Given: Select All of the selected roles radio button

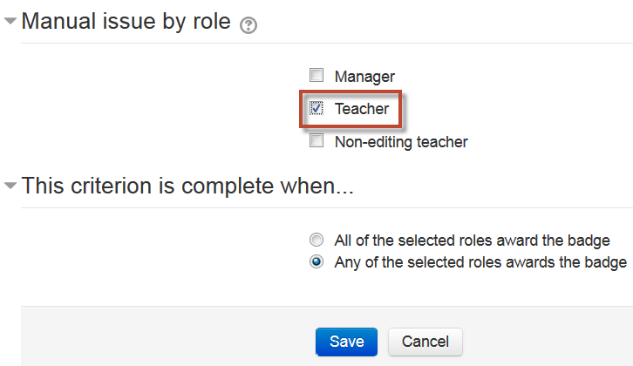Looking at the screenshot, I should [316, 240].
